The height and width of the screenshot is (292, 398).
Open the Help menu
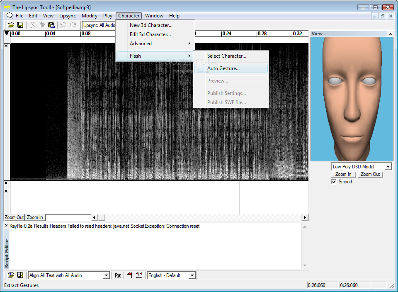pyautogui.click(x=175, y=16)
